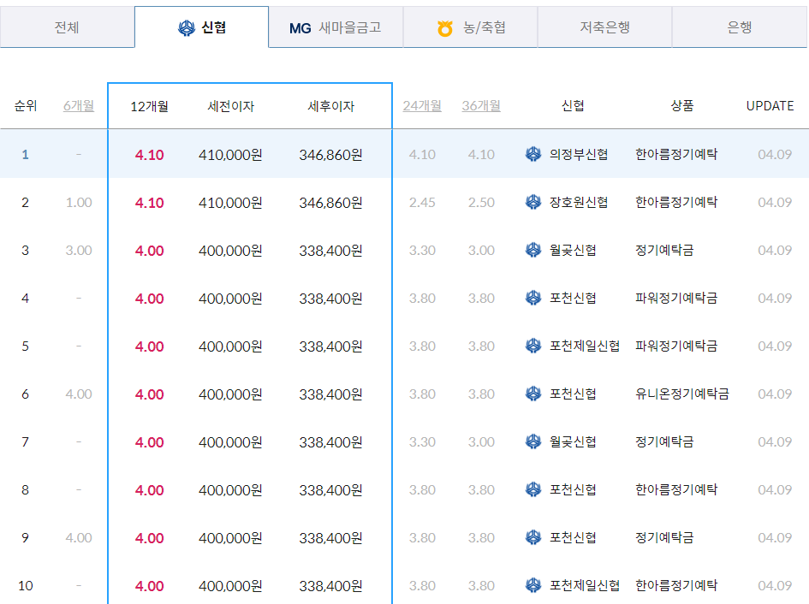Select 한아름정기예탁 product in rank 8 row
Viewport: 809px width, 604px height.
[x=676, y=489]
